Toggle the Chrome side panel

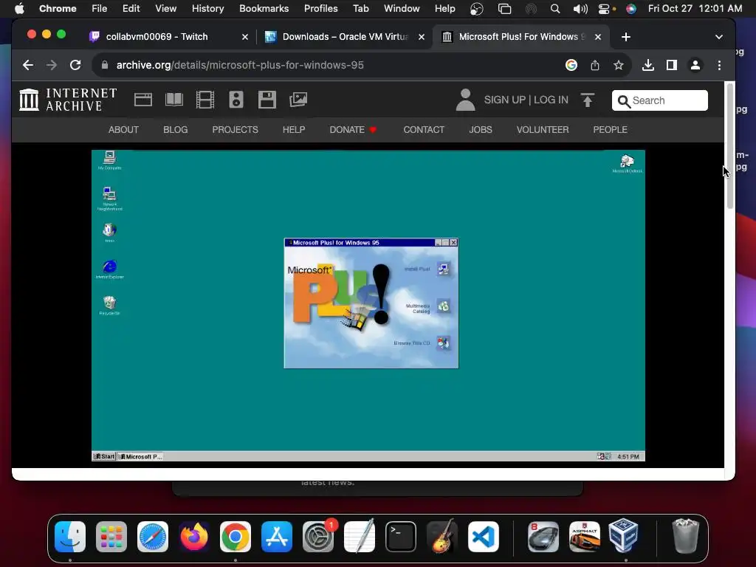click(x=672, y=65)
